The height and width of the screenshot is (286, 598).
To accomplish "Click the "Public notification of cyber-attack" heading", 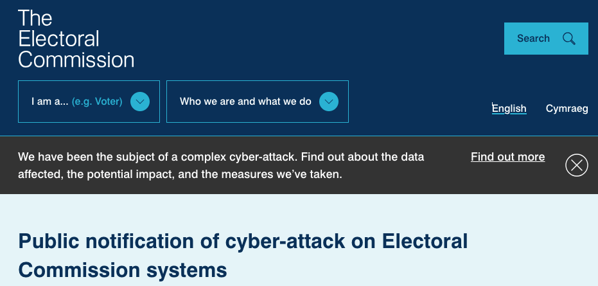I will pos(243,242).
